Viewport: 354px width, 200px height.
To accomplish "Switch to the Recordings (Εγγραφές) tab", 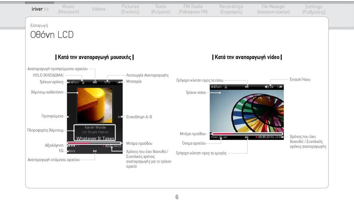I will (231, 9).
